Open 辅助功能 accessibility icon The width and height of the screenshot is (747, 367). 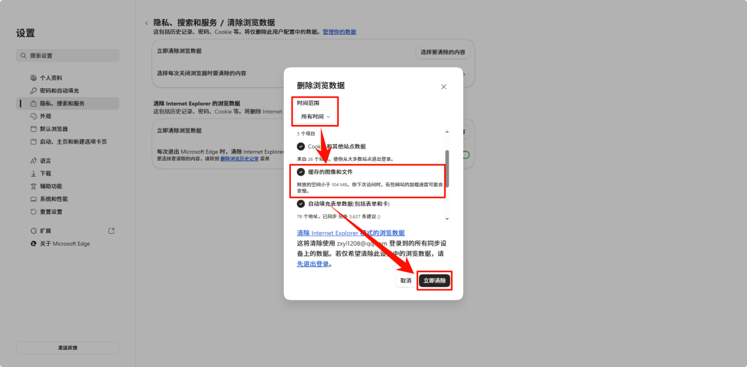point(34,186)
